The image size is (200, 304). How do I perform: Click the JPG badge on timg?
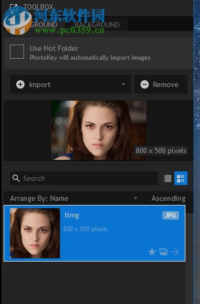pos(171,215)
